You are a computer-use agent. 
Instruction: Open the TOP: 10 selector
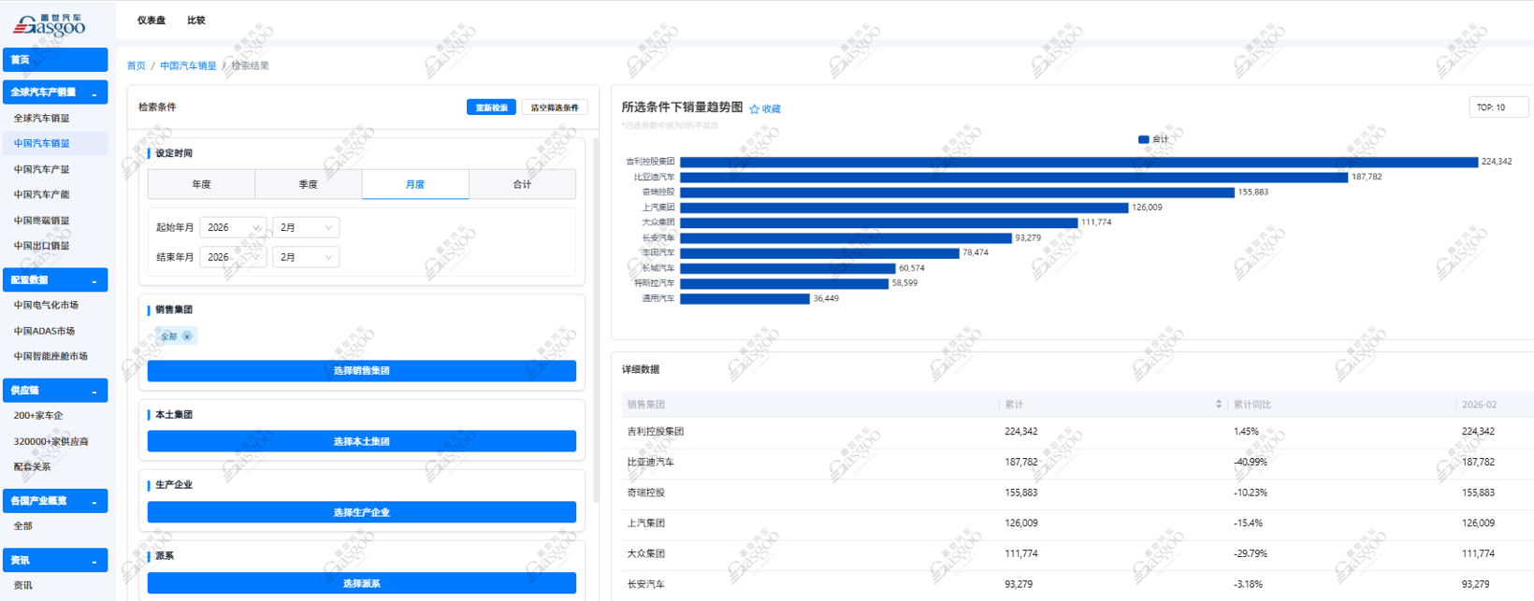tap(1498, 107)
